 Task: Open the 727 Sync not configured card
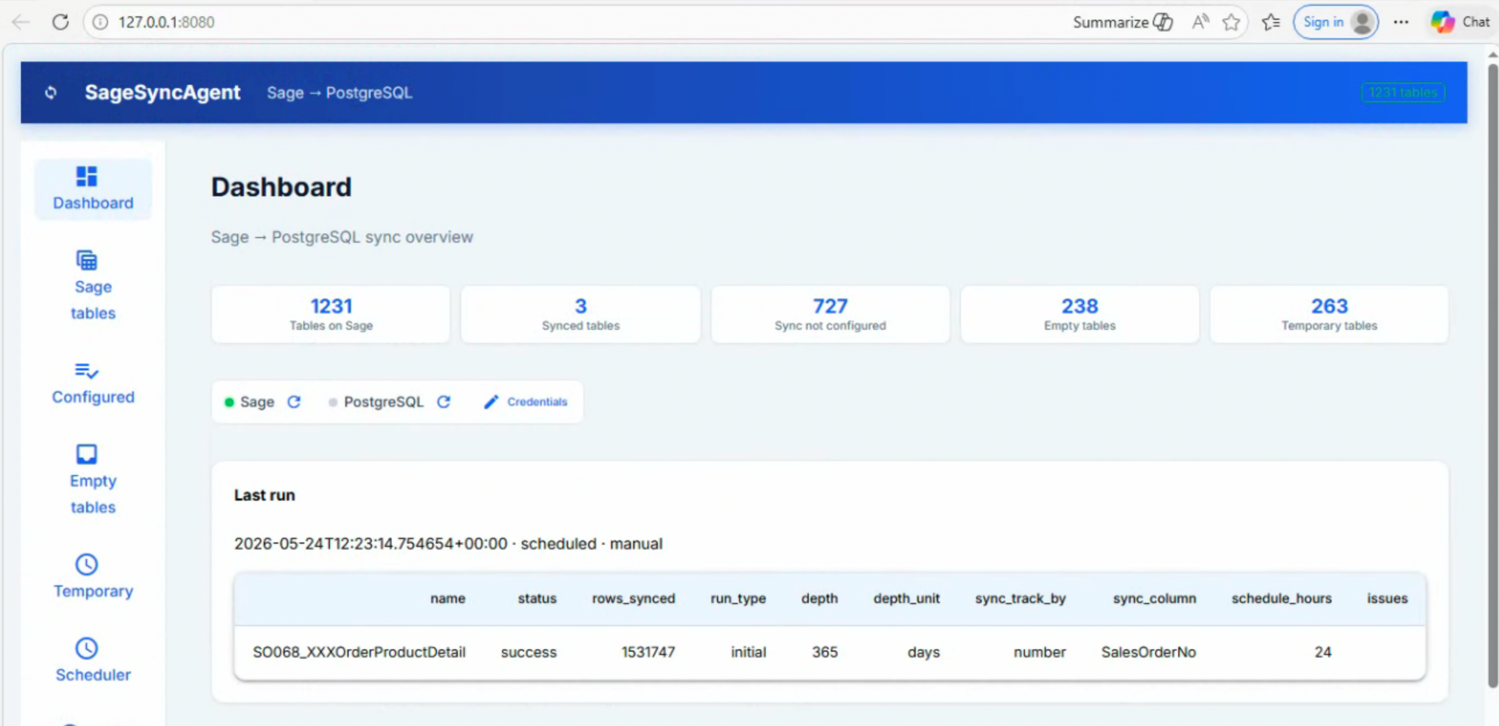[830, 314]
